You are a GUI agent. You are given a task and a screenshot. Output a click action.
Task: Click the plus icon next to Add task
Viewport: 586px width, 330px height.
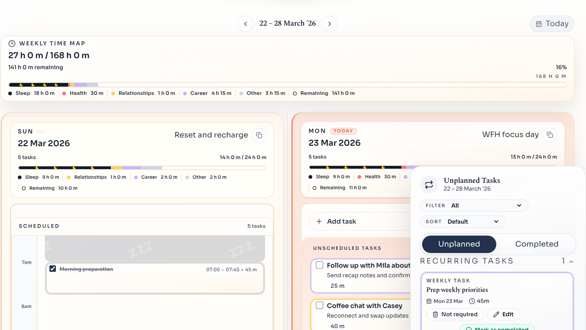coord(319,221)
